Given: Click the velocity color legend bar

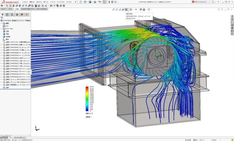Looking at the screenshot, I should (87, 99).
